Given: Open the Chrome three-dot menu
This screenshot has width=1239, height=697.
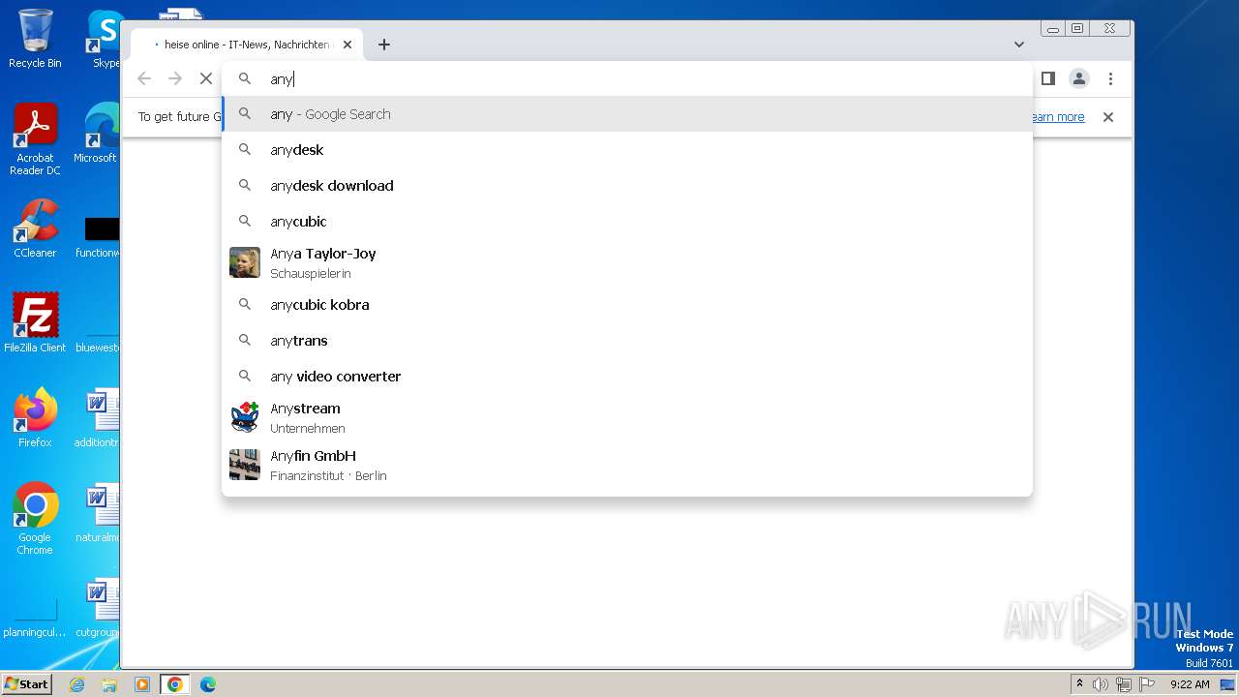Looking at the screenshot, I should pyautogui.click(x=1110, y=78).
